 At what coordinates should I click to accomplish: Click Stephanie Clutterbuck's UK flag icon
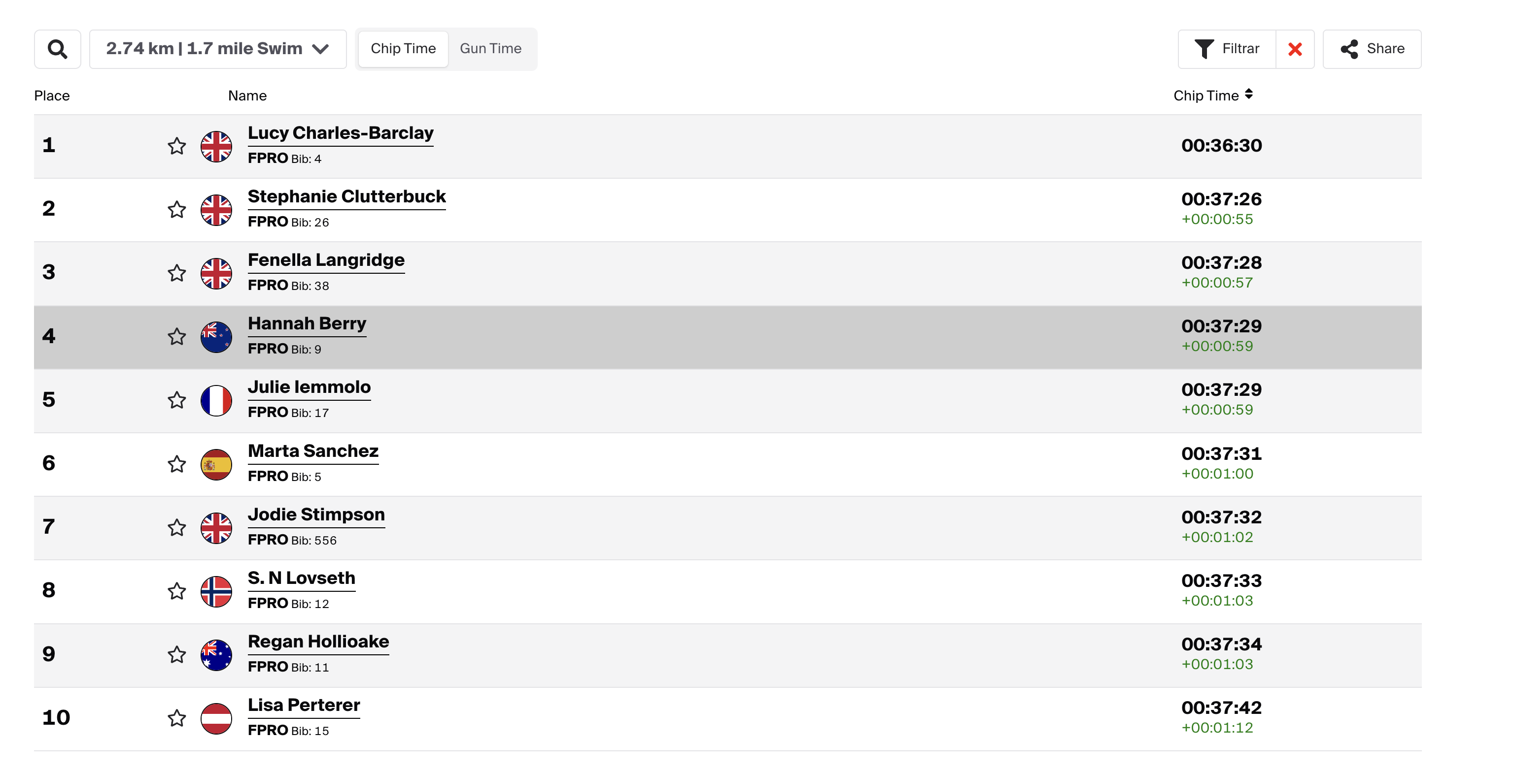pyautogui.click(x=216, y=210)
